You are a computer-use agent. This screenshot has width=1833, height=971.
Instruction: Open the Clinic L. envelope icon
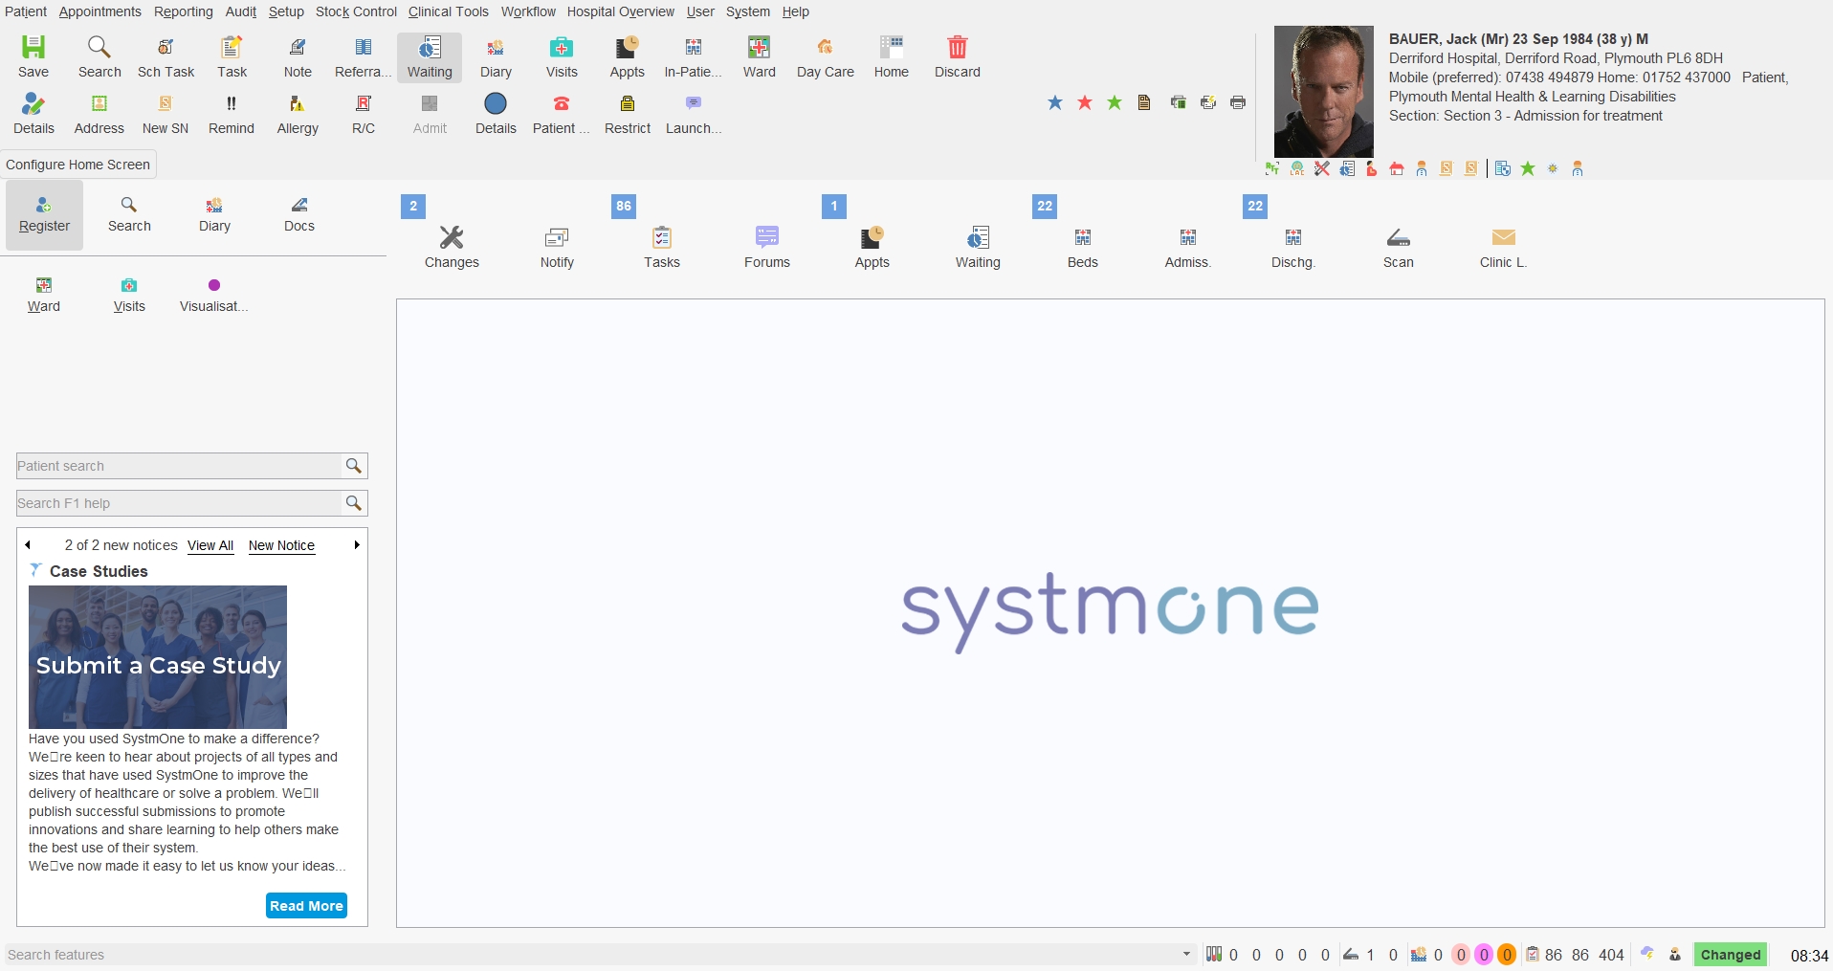click(1504, 247)
